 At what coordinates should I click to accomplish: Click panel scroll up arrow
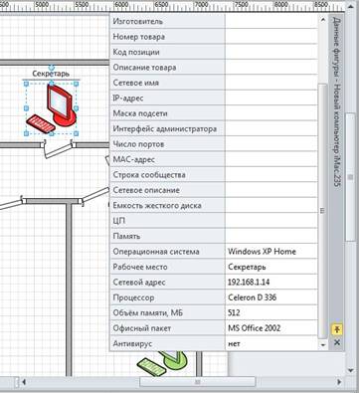pos(323,20)
